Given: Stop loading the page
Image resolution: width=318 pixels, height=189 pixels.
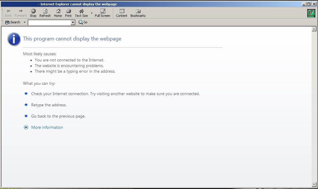Looking at the screenshot, I should (33, 13).
